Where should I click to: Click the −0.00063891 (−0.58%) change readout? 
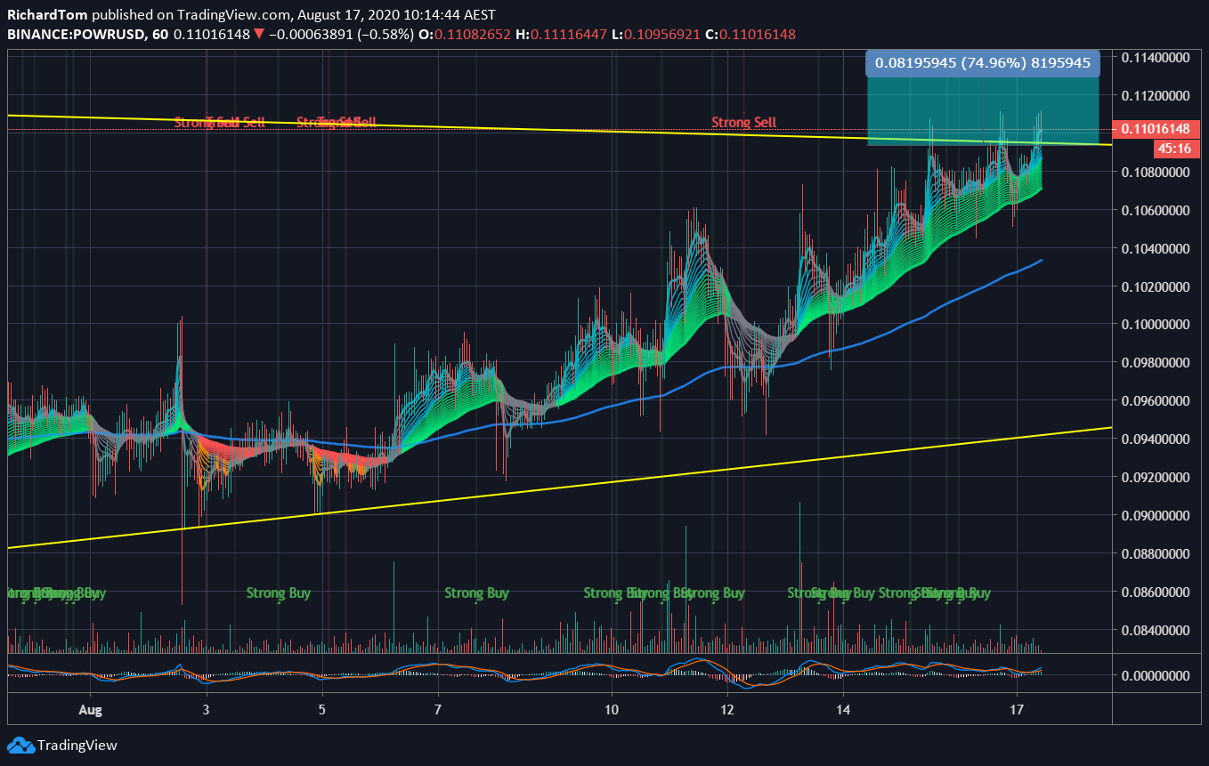pos(341,34)
